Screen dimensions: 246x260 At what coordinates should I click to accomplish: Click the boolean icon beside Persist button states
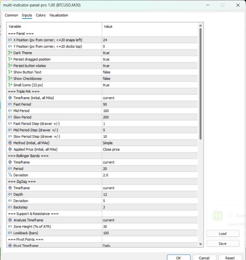click(x=10, y=66)
